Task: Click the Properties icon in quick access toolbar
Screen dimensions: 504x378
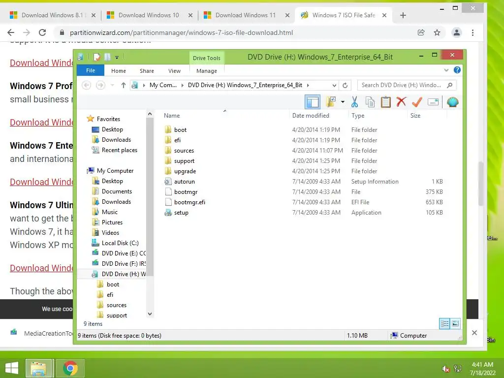Action: 96,57
